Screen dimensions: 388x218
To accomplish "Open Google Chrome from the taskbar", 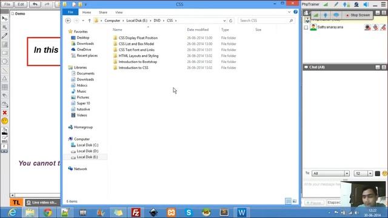I will [48, 213].
